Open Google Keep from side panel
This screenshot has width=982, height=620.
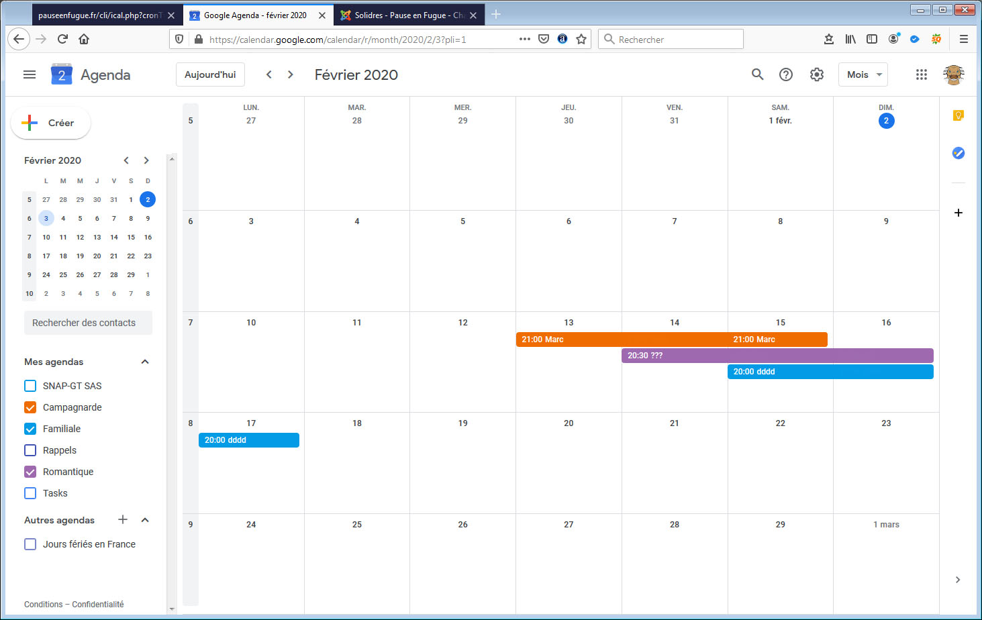(x=958, y=115)
